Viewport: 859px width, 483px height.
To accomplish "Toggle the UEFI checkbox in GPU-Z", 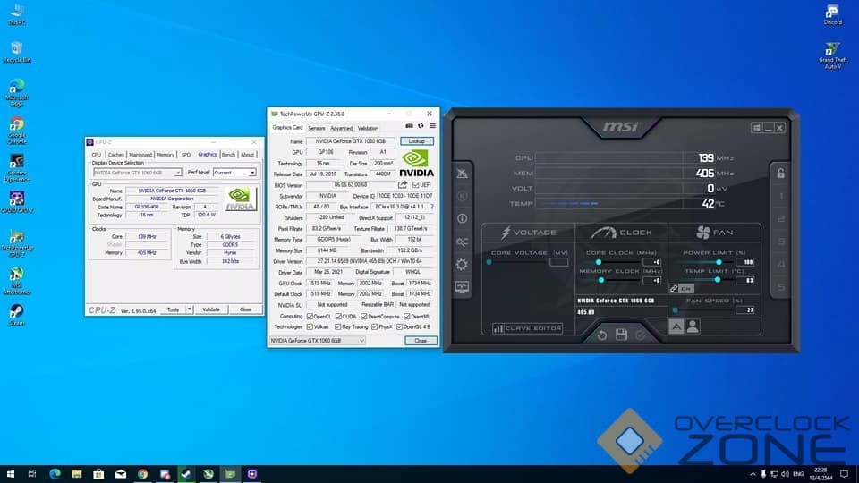I will point(415,185).
